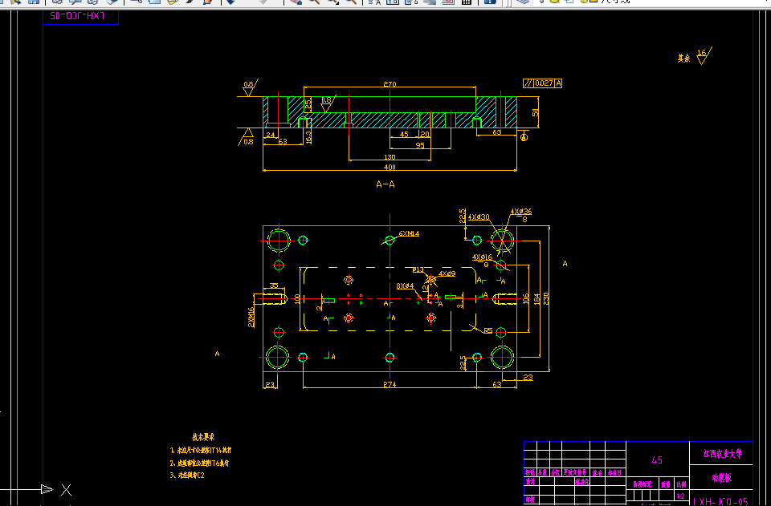
Task: Select the 63 dimension below plan view
Action: [x=496, y=384]
